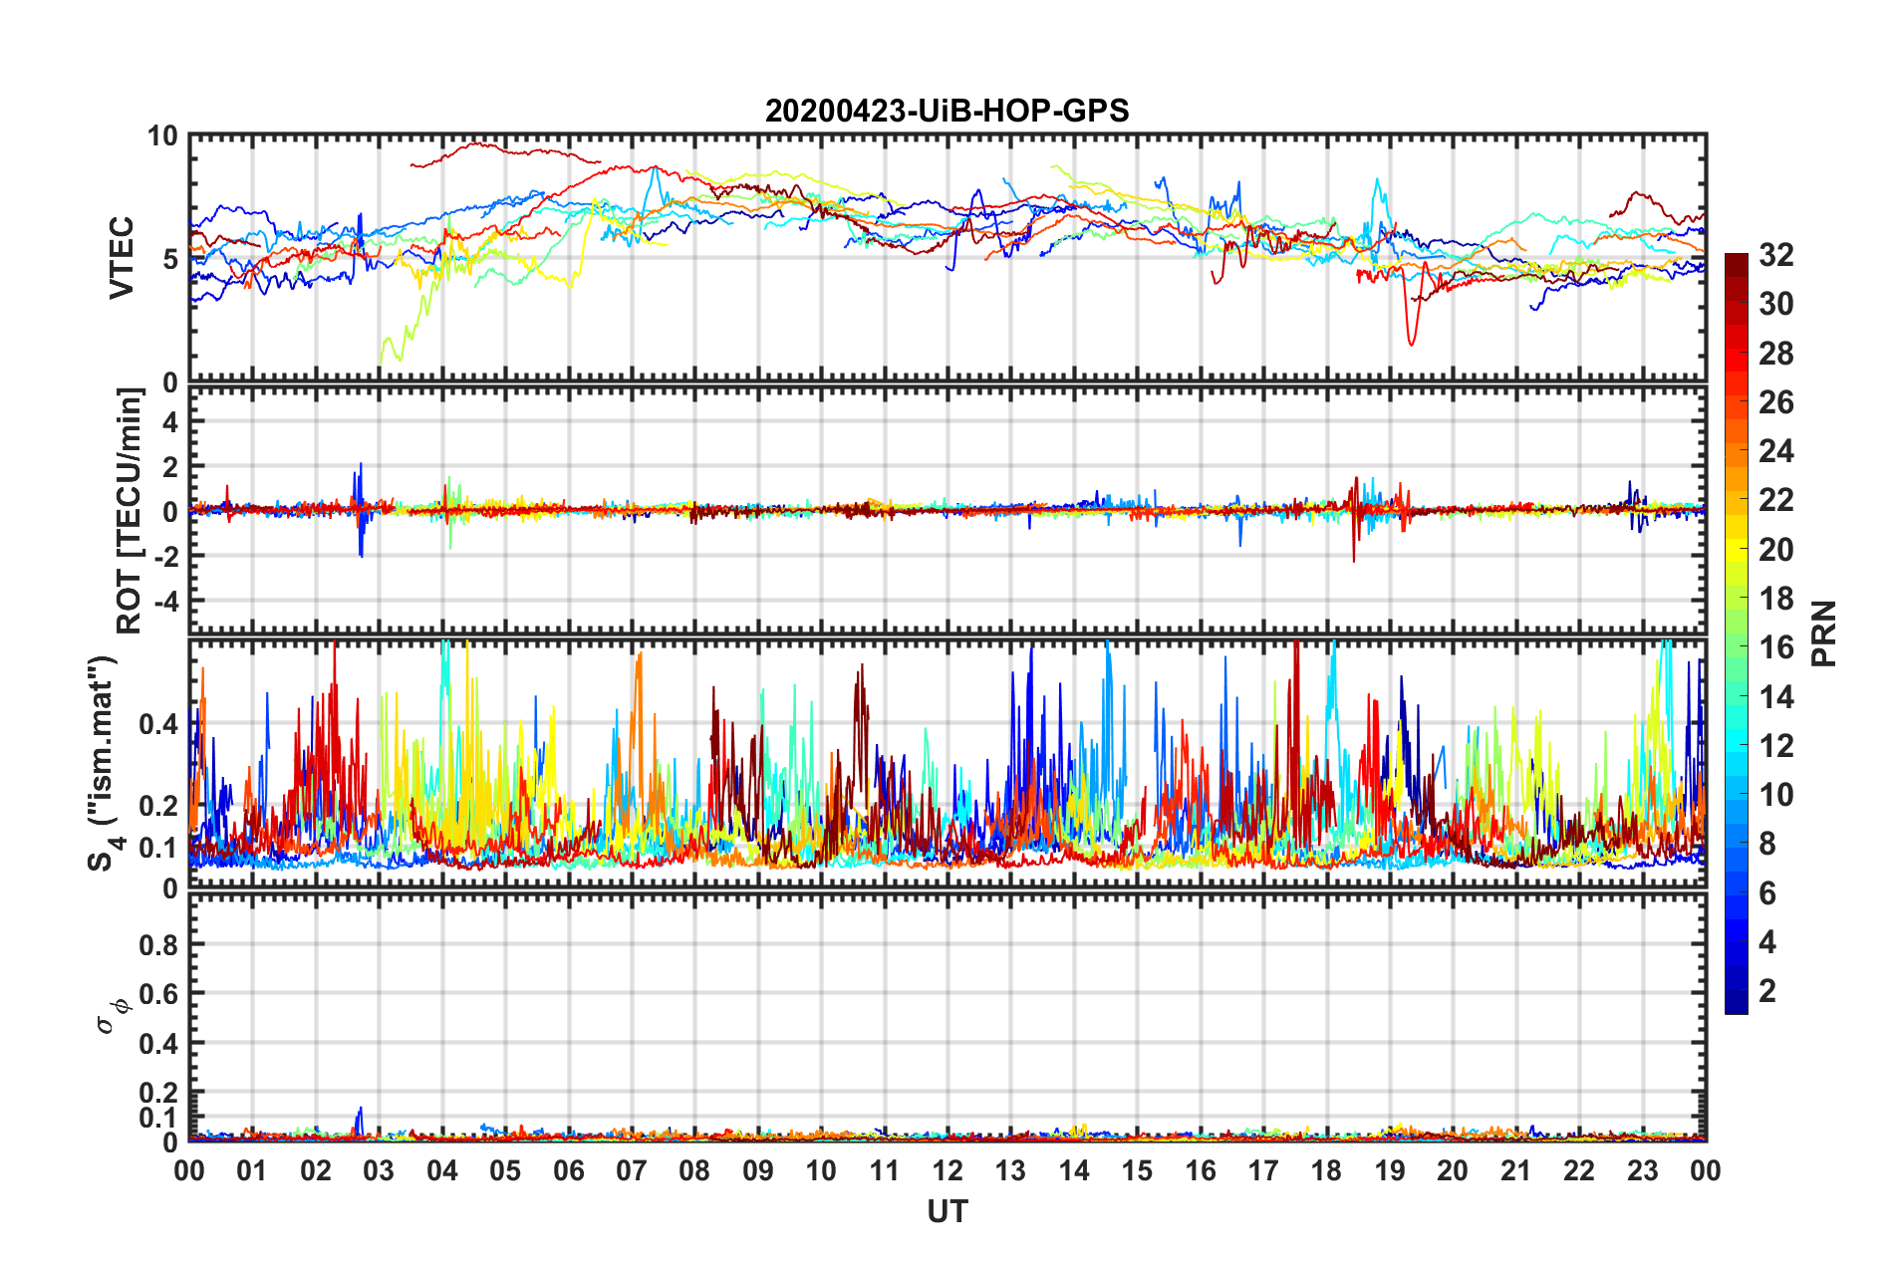This screenshot has width=1895, height=1267.
Task: Select the S4 axis tick label 0.4
Action: [158, 724]
